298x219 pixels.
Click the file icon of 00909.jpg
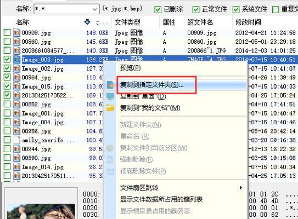(16, 33)
